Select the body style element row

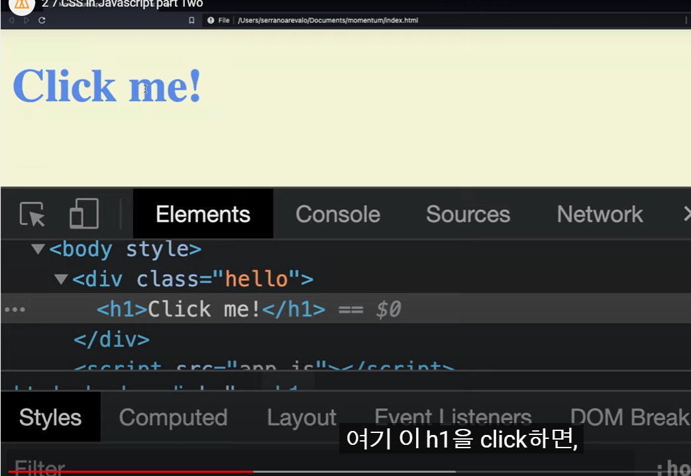tap(125, 249)
